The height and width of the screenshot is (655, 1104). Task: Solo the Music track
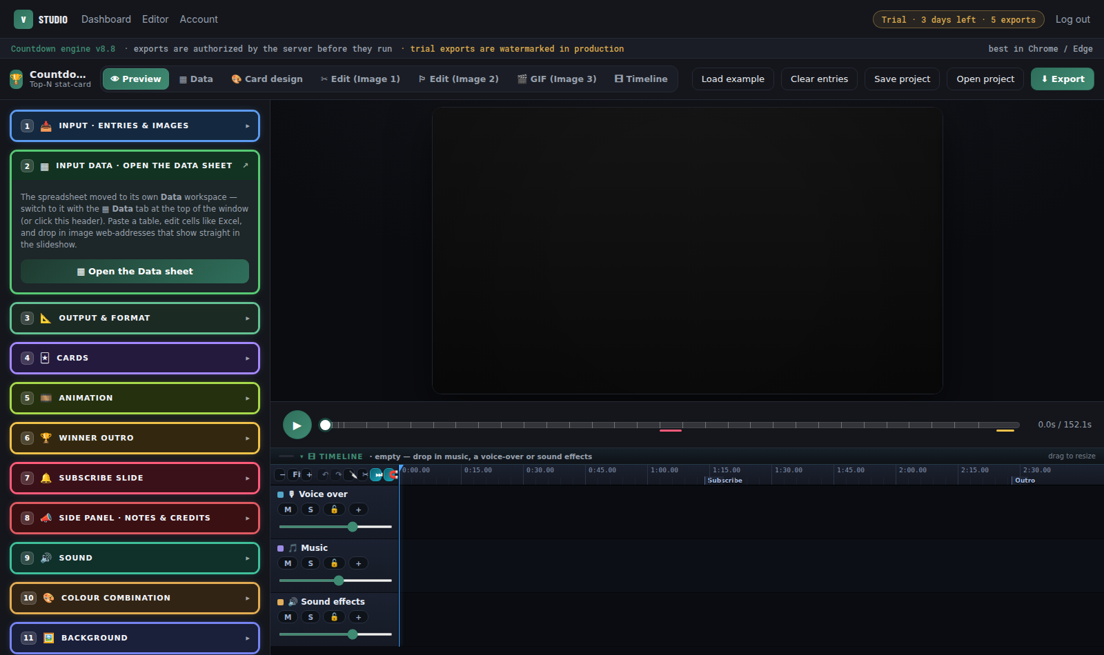(310, 563)
